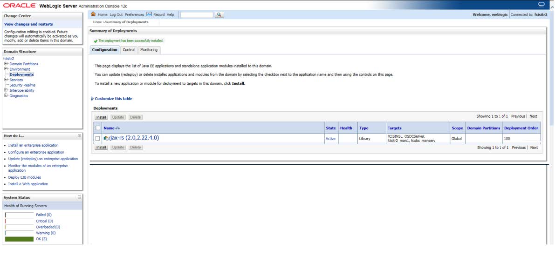This screenshot has height=269, width=555.
Task: Open Preferences in the toolbar
Action: pyautogui.click(x=135, y=14)
